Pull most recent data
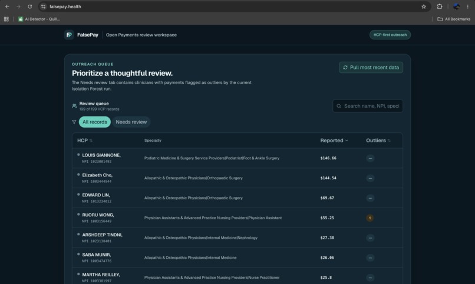This screenshot has width=475, height=284. tap(371, 68)
